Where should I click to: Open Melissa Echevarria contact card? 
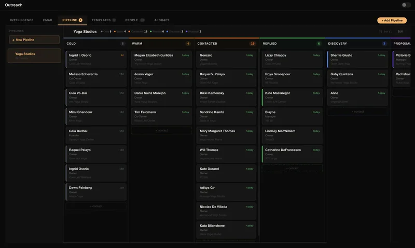pos(96,78)
